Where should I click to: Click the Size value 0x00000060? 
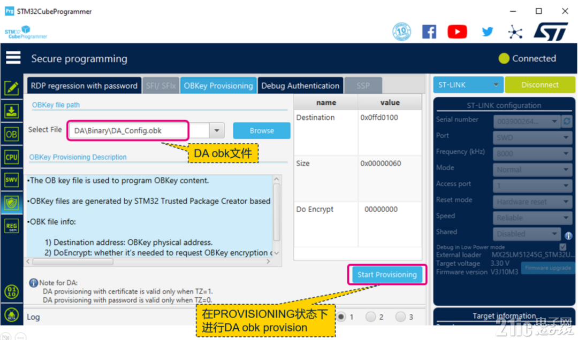point(381,163)
